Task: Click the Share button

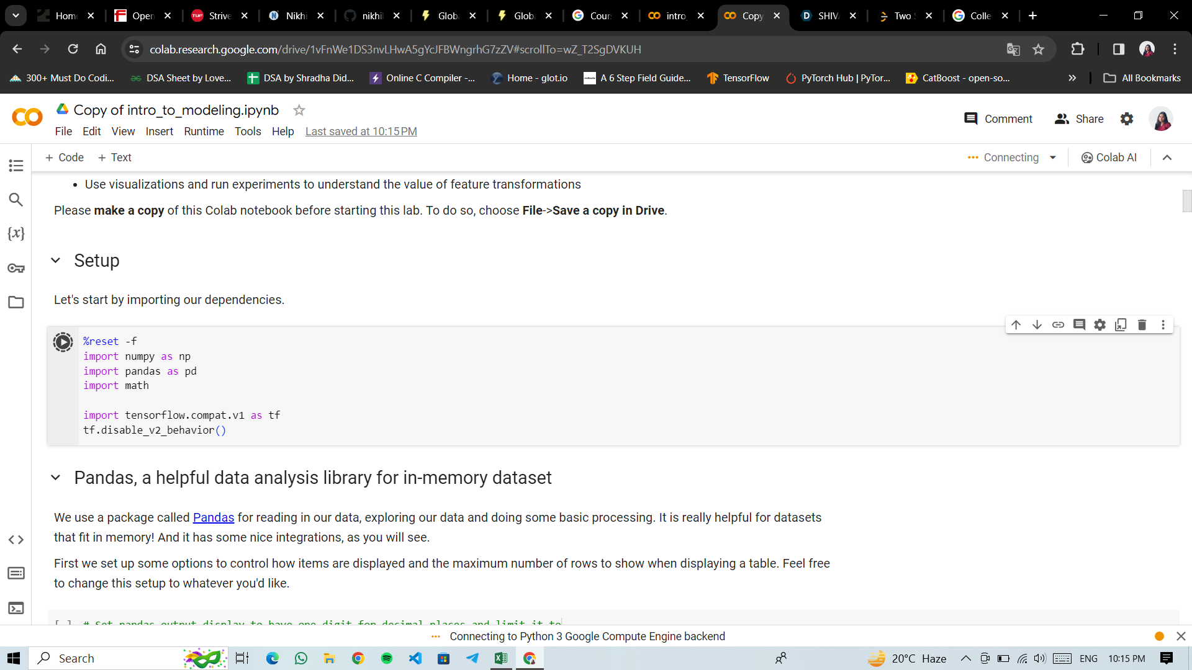Action: point(1079,118)
